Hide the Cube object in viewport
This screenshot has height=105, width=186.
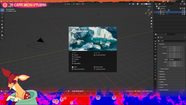tap(182, 12)
